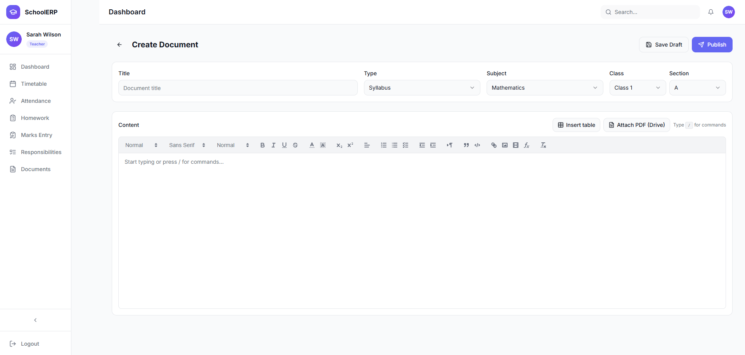Screen dimensions: 745x355
Task: Clear text formatting
Action: [x=543, y=145]
